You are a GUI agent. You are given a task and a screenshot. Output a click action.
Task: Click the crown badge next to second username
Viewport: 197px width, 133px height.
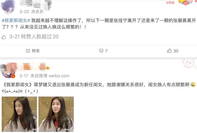pos(48,68)
